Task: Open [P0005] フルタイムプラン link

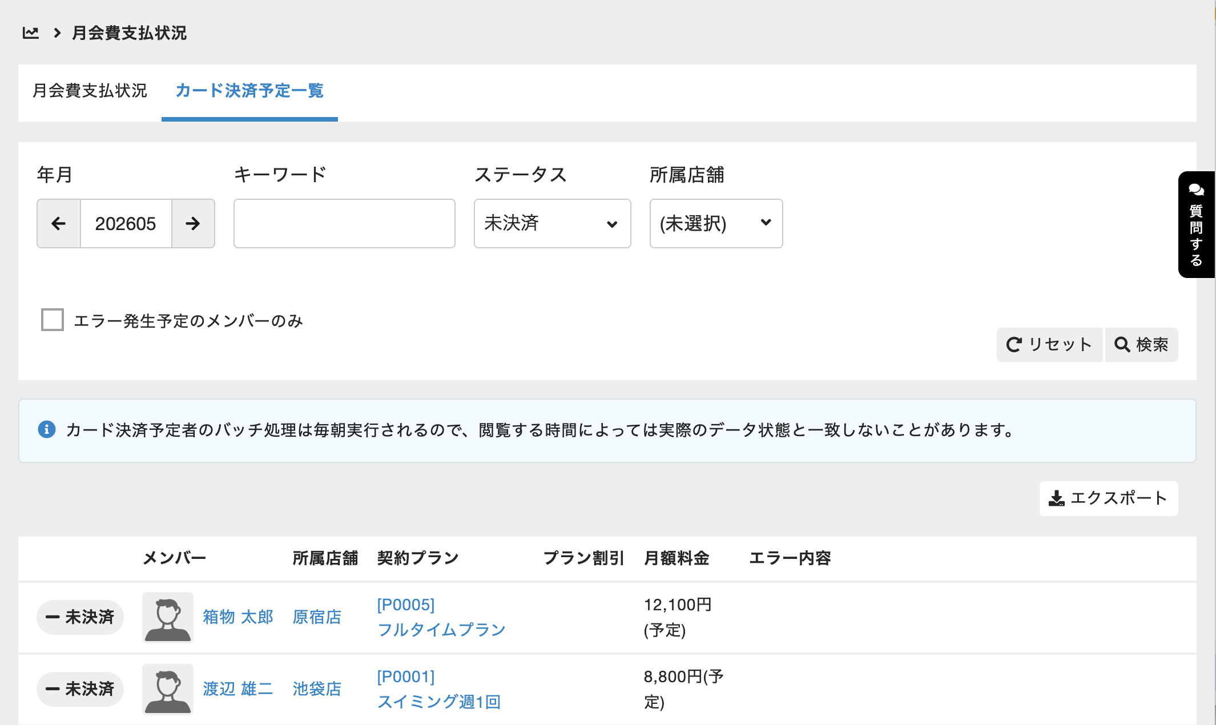Action: click(x=441, y=617)
